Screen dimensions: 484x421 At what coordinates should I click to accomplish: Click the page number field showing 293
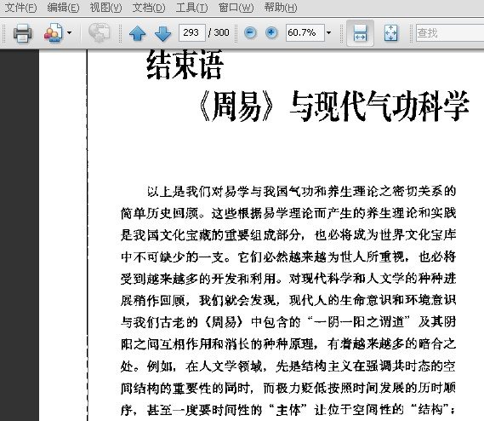click(191, 32)
